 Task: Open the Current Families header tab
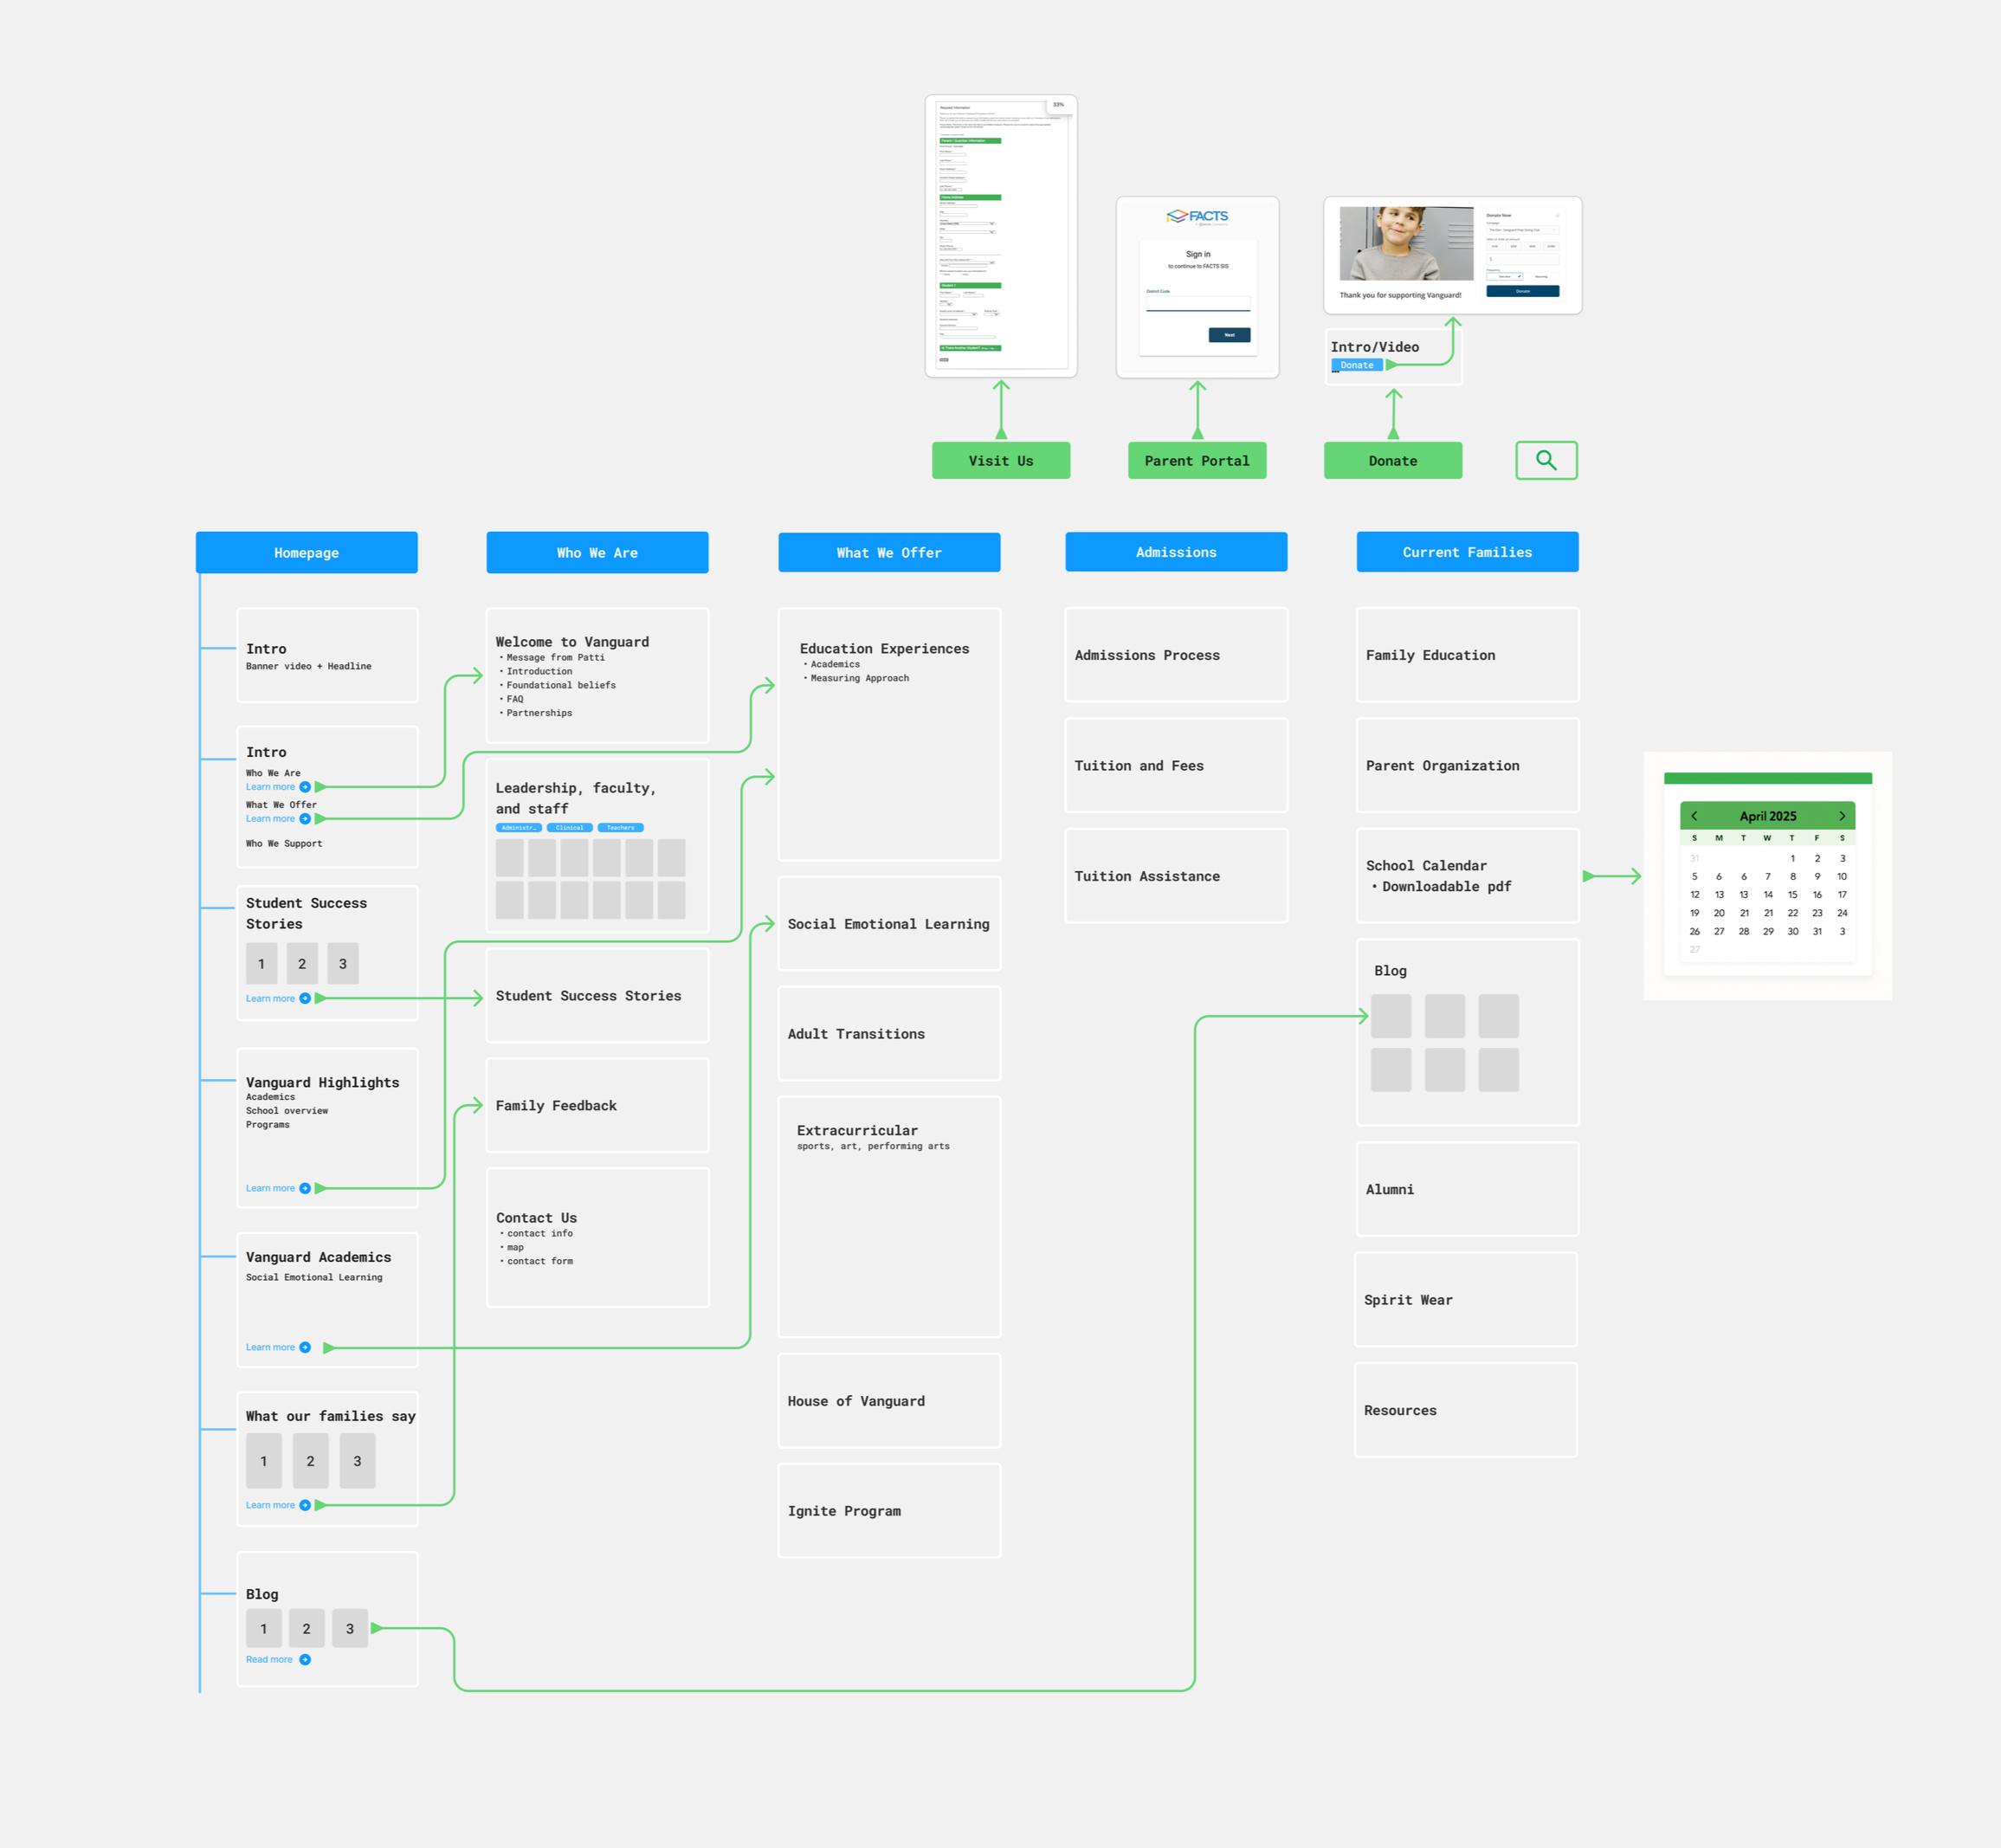(x=1466, y=552)
